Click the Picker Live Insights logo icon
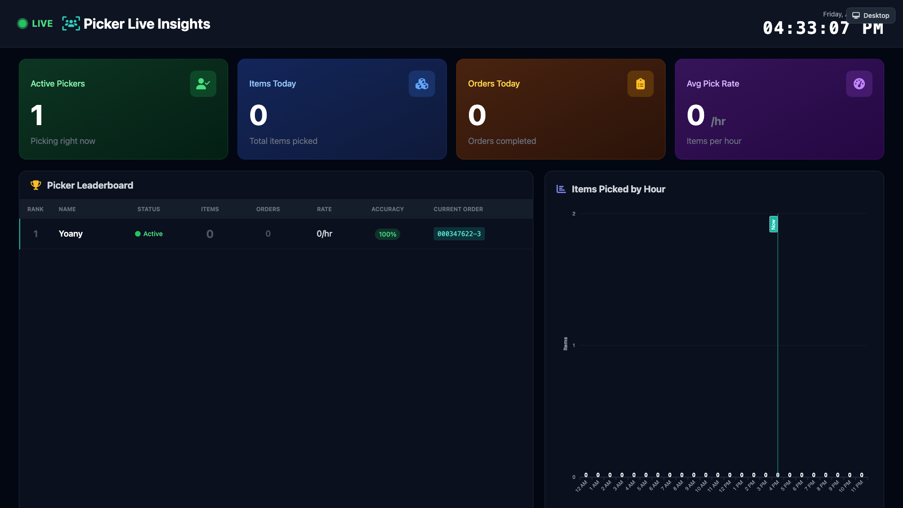 pyautogui.click(x=71, y=24)
